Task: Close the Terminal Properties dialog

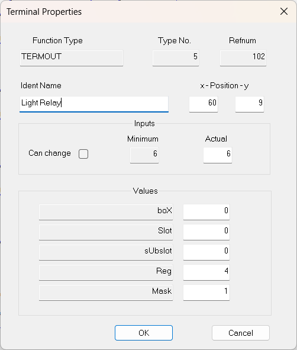Action: point(284,11)
